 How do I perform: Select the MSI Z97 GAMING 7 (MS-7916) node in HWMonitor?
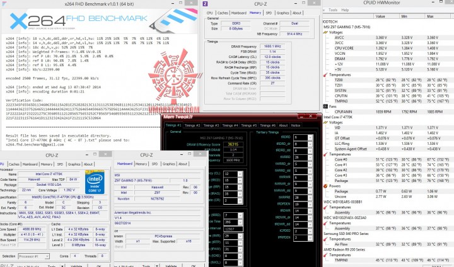[x=347, y=27]
